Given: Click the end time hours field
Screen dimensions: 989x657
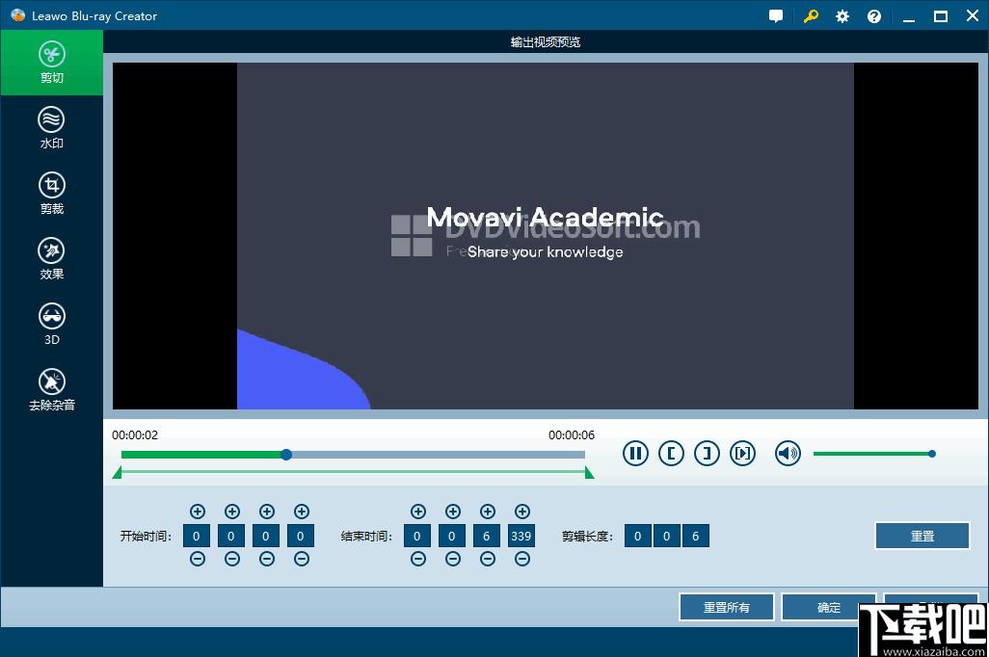Looking at the screenshot, I should tap(417, 536).
